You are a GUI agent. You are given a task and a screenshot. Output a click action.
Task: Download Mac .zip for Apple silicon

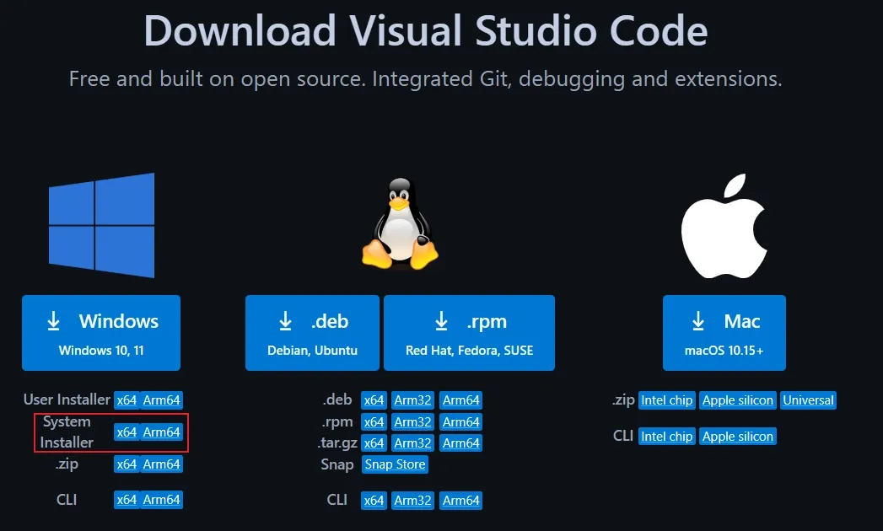[738, 400]
